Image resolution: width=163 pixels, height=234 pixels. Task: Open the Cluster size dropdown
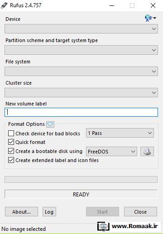(x=81, y=92)
